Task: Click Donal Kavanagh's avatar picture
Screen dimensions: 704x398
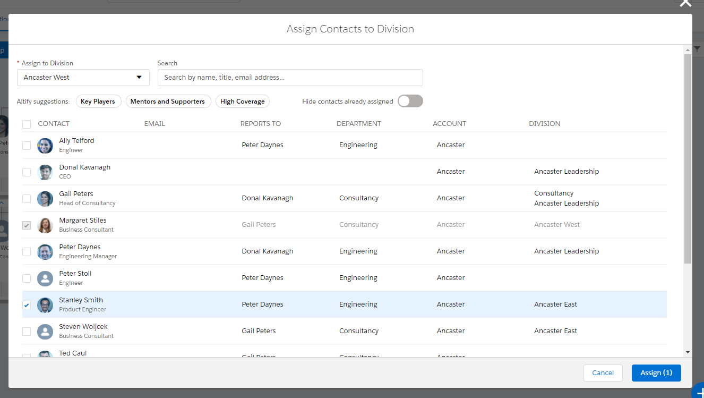Action: click(45, 172)
